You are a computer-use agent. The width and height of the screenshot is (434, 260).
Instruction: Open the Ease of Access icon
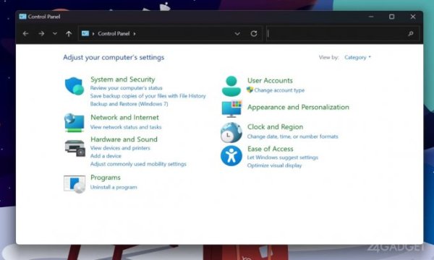[x=231, y=155]
